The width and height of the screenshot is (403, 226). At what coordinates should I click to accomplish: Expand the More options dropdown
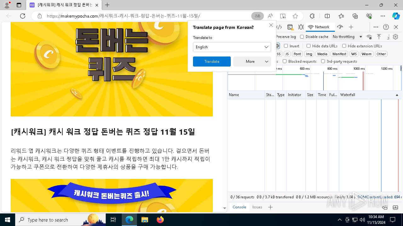(252, 62)
